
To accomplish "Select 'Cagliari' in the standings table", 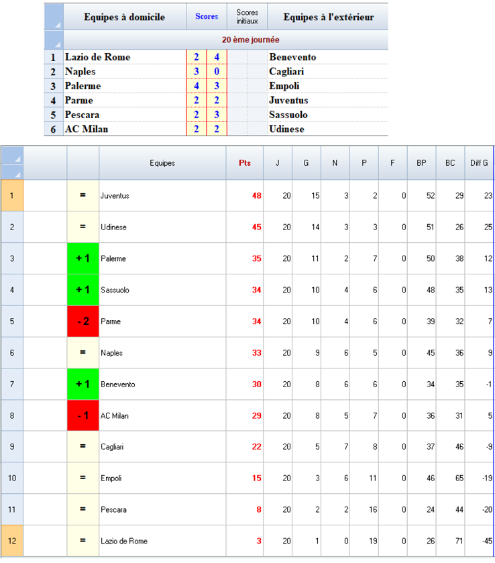I will pyautogui.click(x=162, y=447).
